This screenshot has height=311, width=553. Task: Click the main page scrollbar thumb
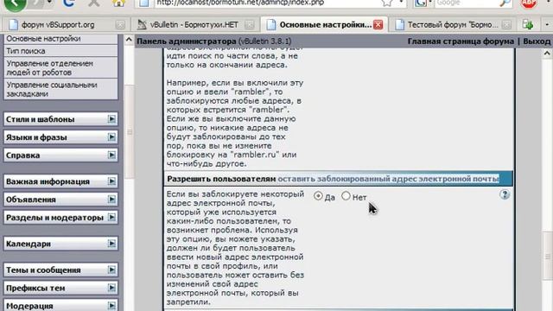click(547, 256)
